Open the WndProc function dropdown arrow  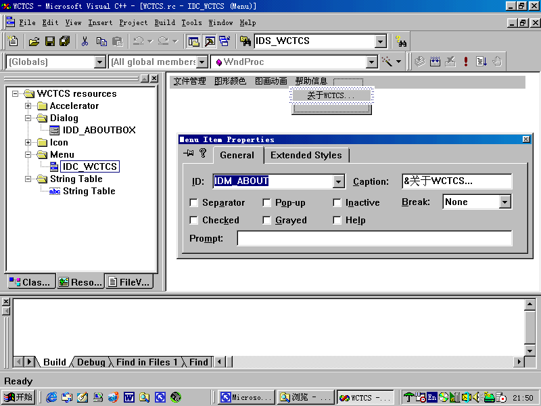[371, 62]
